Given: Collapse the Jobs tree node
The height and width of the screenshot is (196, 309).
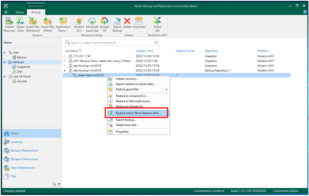Looking at the screenshot, I should [4, 53].
